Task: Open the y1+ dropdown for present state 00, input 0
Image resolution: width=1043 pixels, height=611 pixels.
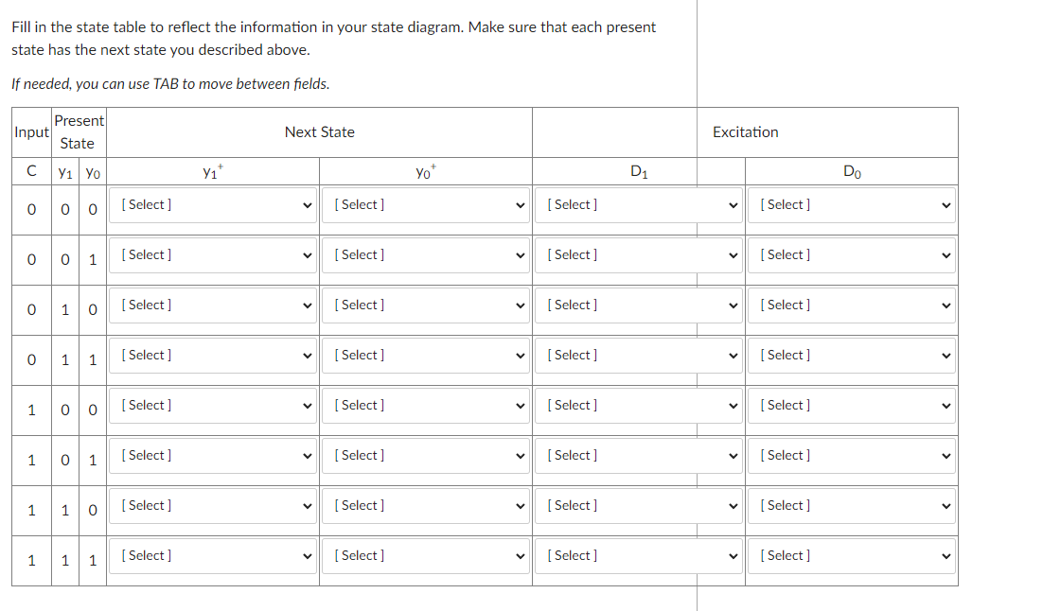Action: tap(212, 204)
